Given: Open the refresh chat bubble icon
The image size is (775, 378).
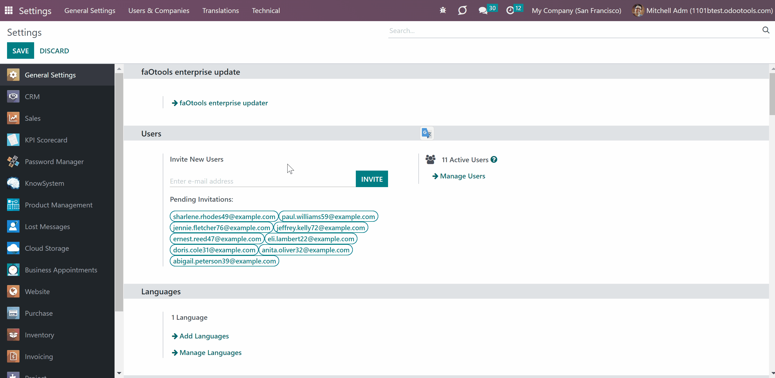Looking at the screenshot, I should click(x=462, y=11).
